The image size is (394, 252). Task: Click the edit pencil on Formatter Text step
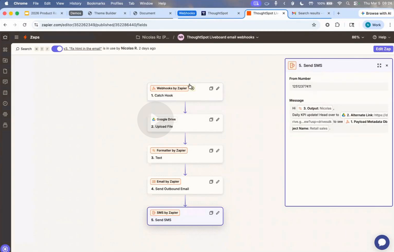[218, 151]
